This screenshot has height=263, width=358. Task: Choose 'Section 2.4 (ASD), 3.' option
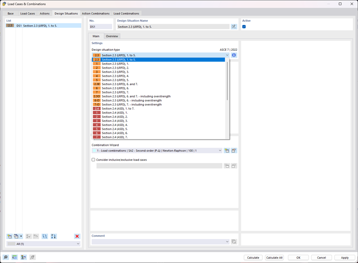[x=158, y=121]
